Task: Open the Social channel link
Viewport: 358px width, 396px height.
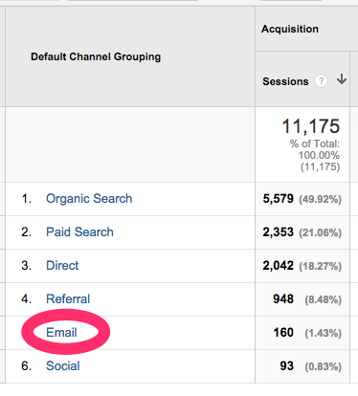Action: coord(63,365)
